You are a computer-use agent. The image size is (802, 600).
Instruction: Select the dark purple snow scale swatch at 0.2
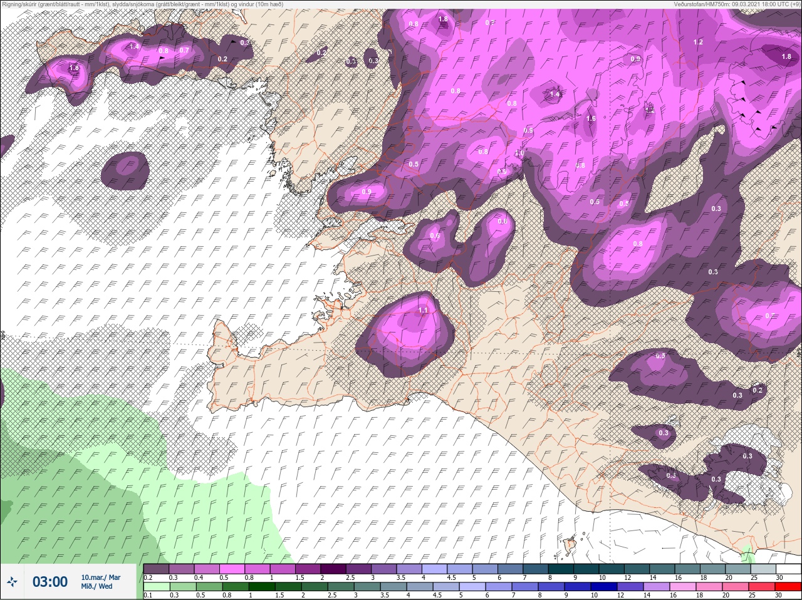[156, 569]
